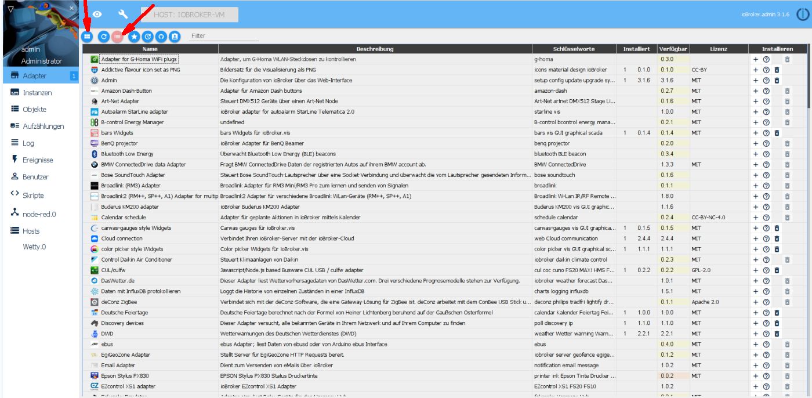Open help for Bluetooth Low Energy
812x398 pixels.
click(x=766, y=154)
